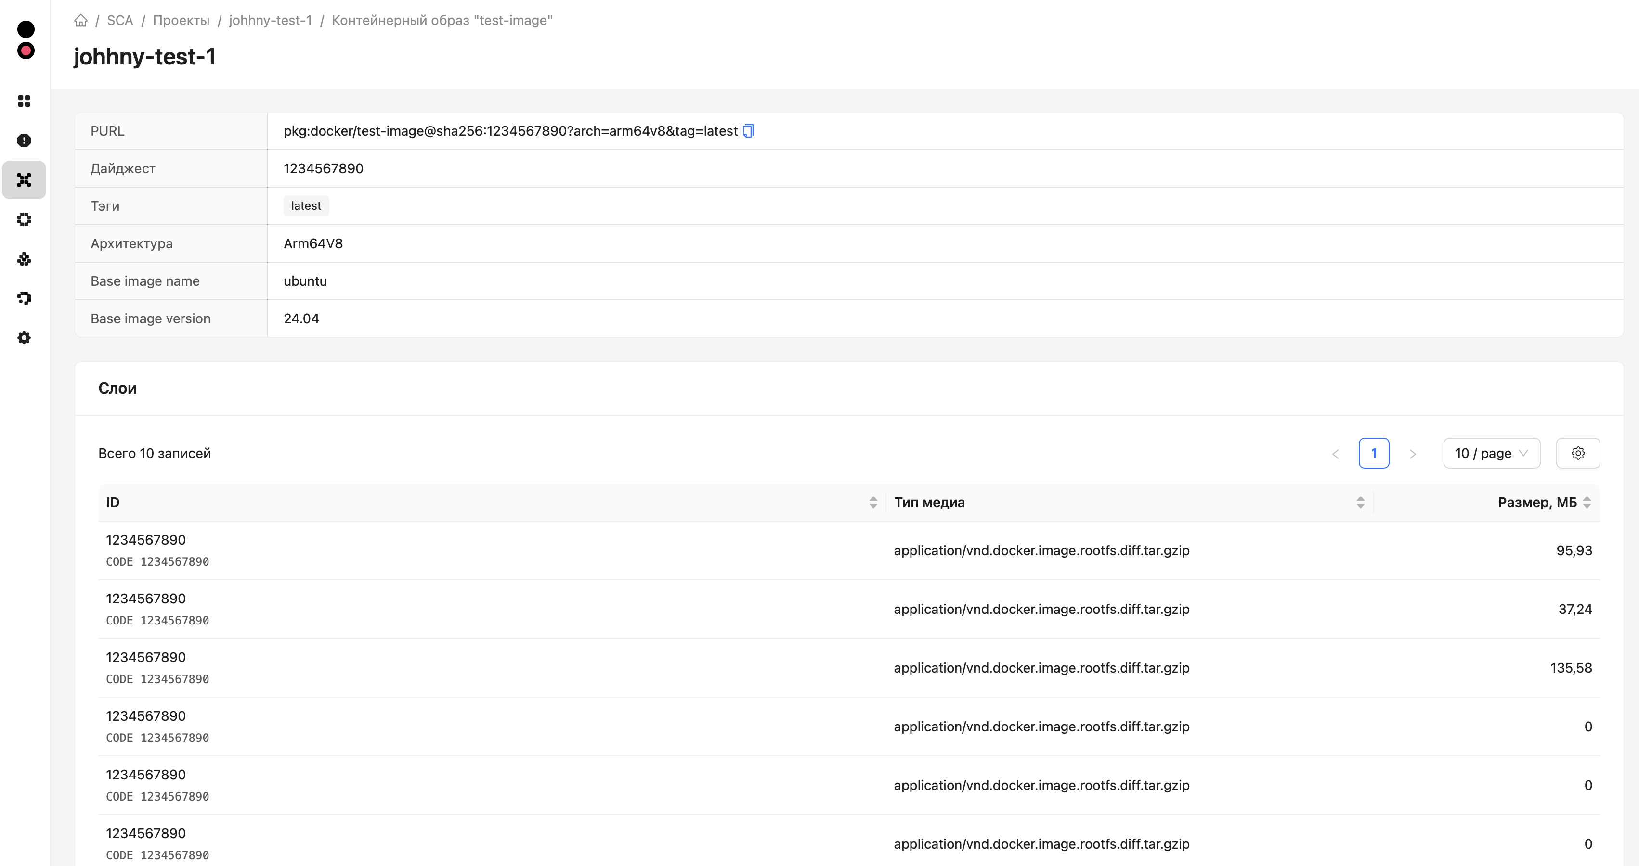Click the Контейнерный образ "test-image" breadcrumb
This screenshot has height=866, width=1639.
(442, 20)
